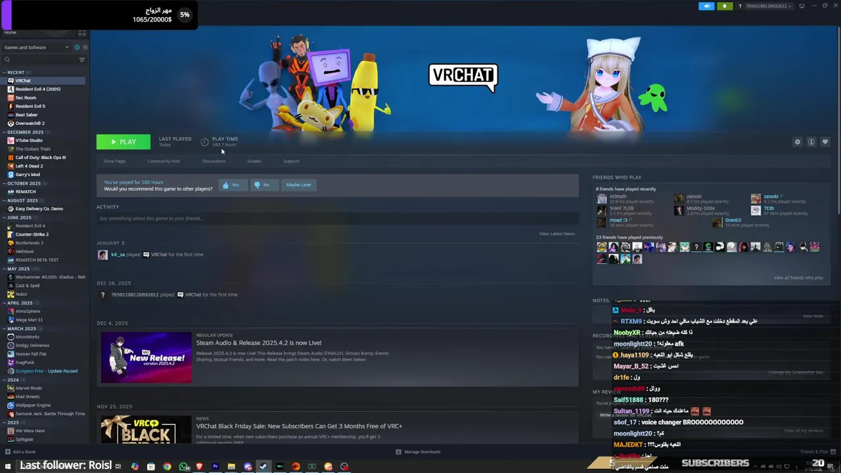The width and height of the screenshot is (841, 473).
Task: Collapse the JUNE 2025 section
Action: click(4, 217)
